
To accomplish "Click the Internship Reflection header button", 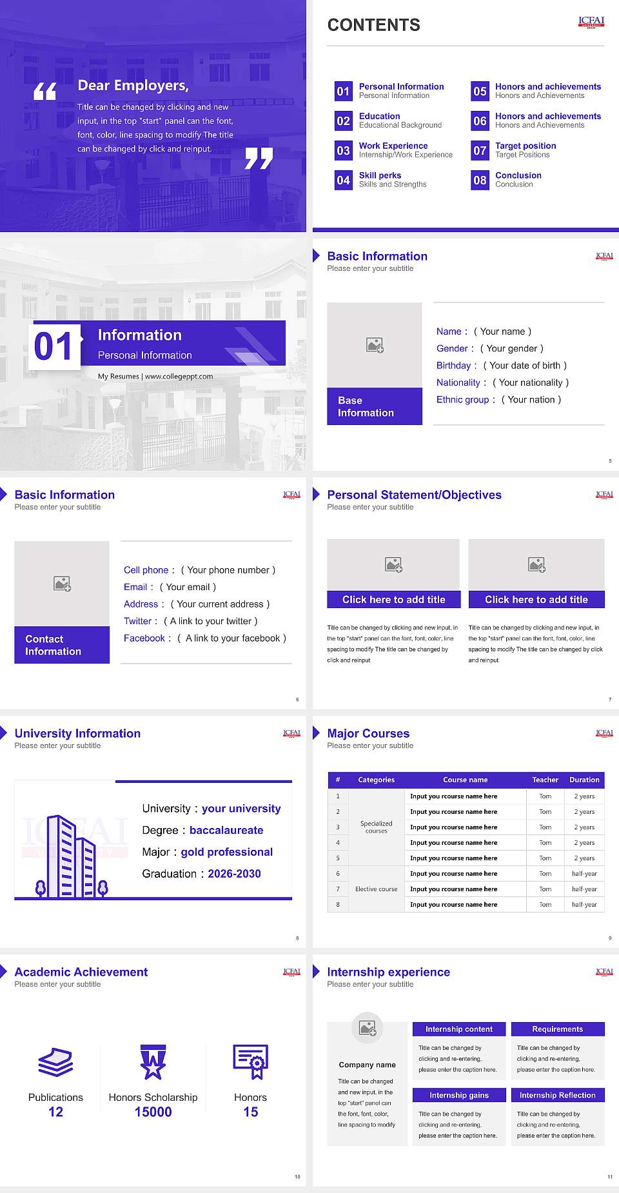I will tap(557, 1095).
